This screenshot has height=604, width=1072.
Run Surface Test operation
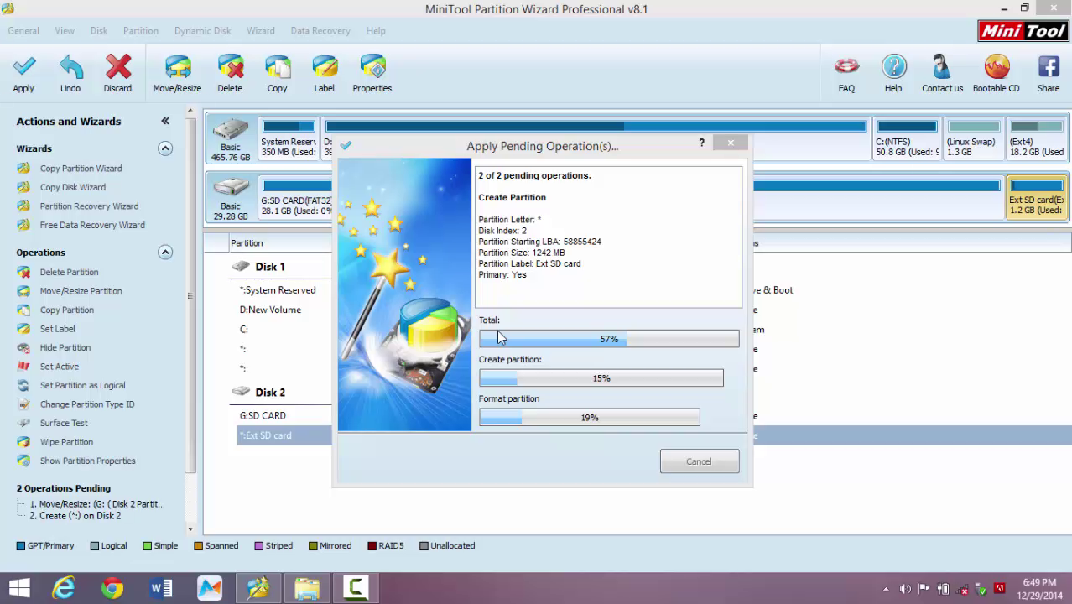(64, 423)
